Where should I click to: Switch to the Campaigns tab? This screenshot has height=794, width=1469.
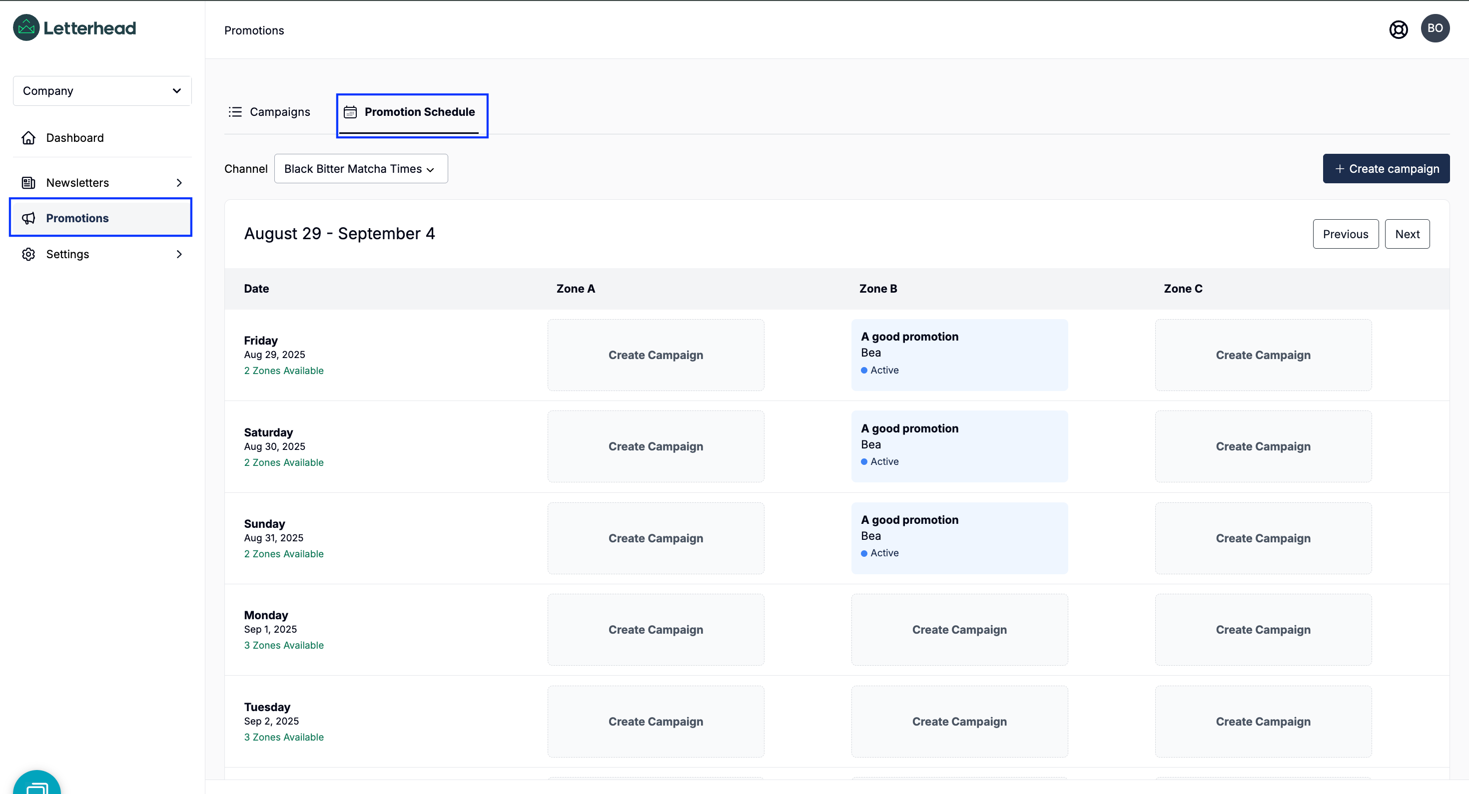(x=269, y=112)
